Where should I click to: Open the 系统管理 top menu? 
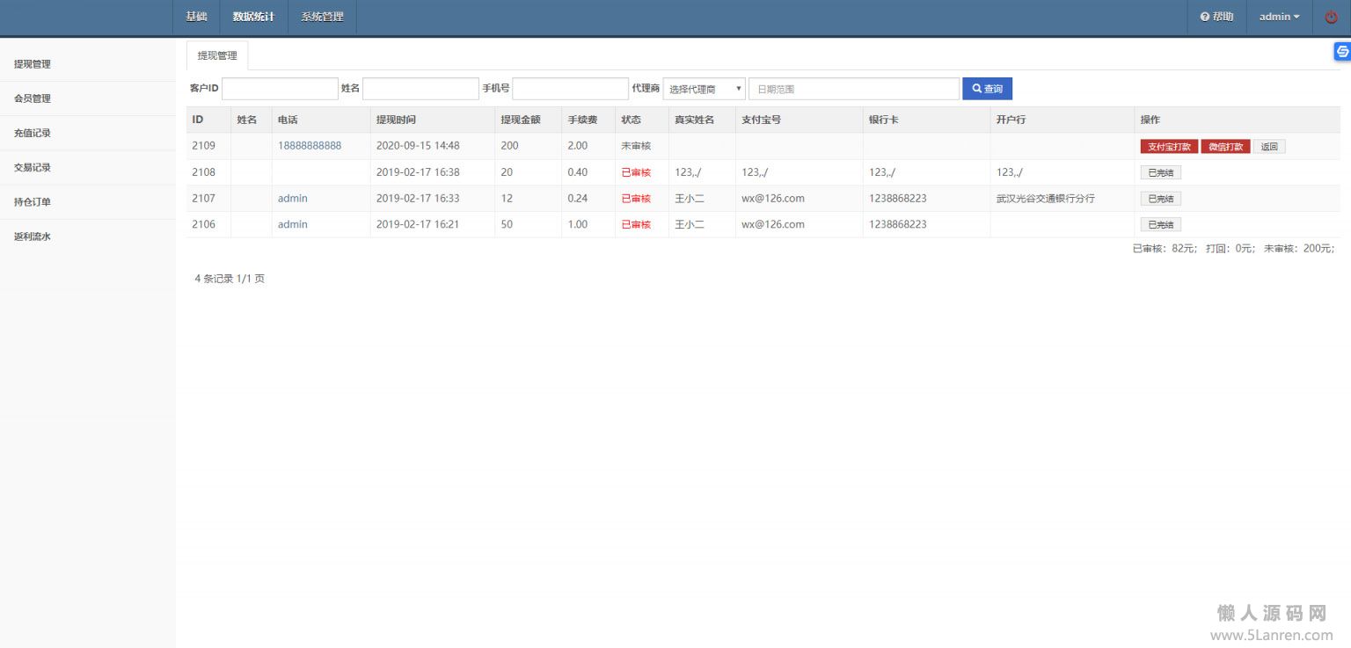tap(322, 17)
